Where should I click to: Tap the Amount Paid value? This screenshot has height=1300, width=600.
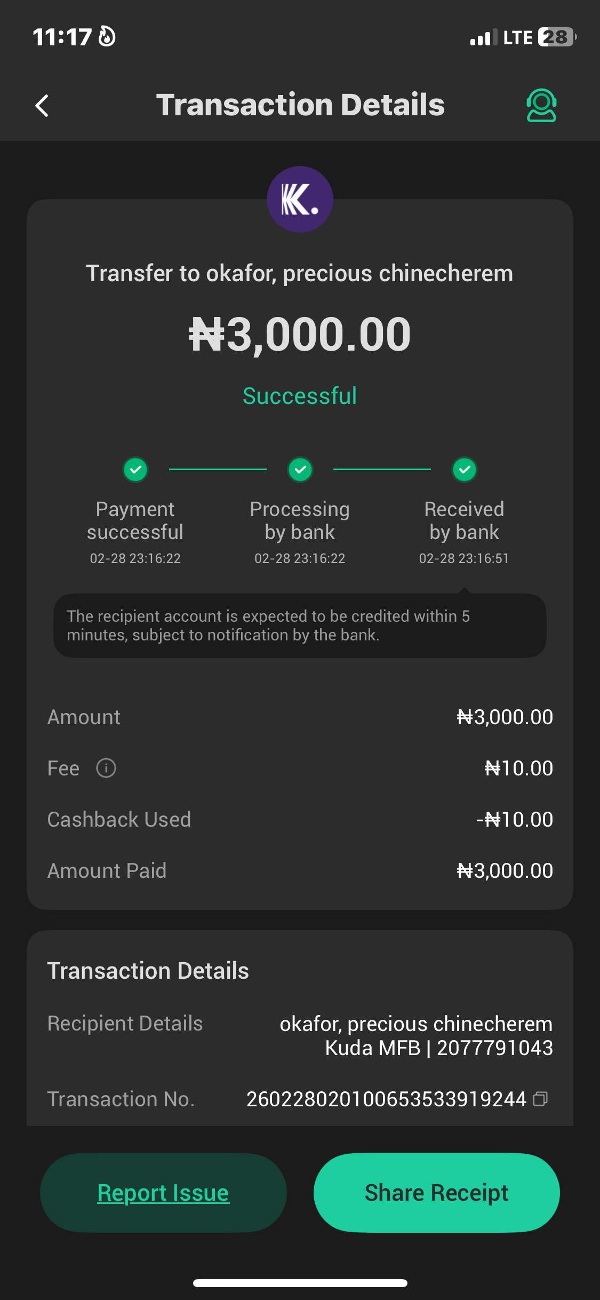505,871
